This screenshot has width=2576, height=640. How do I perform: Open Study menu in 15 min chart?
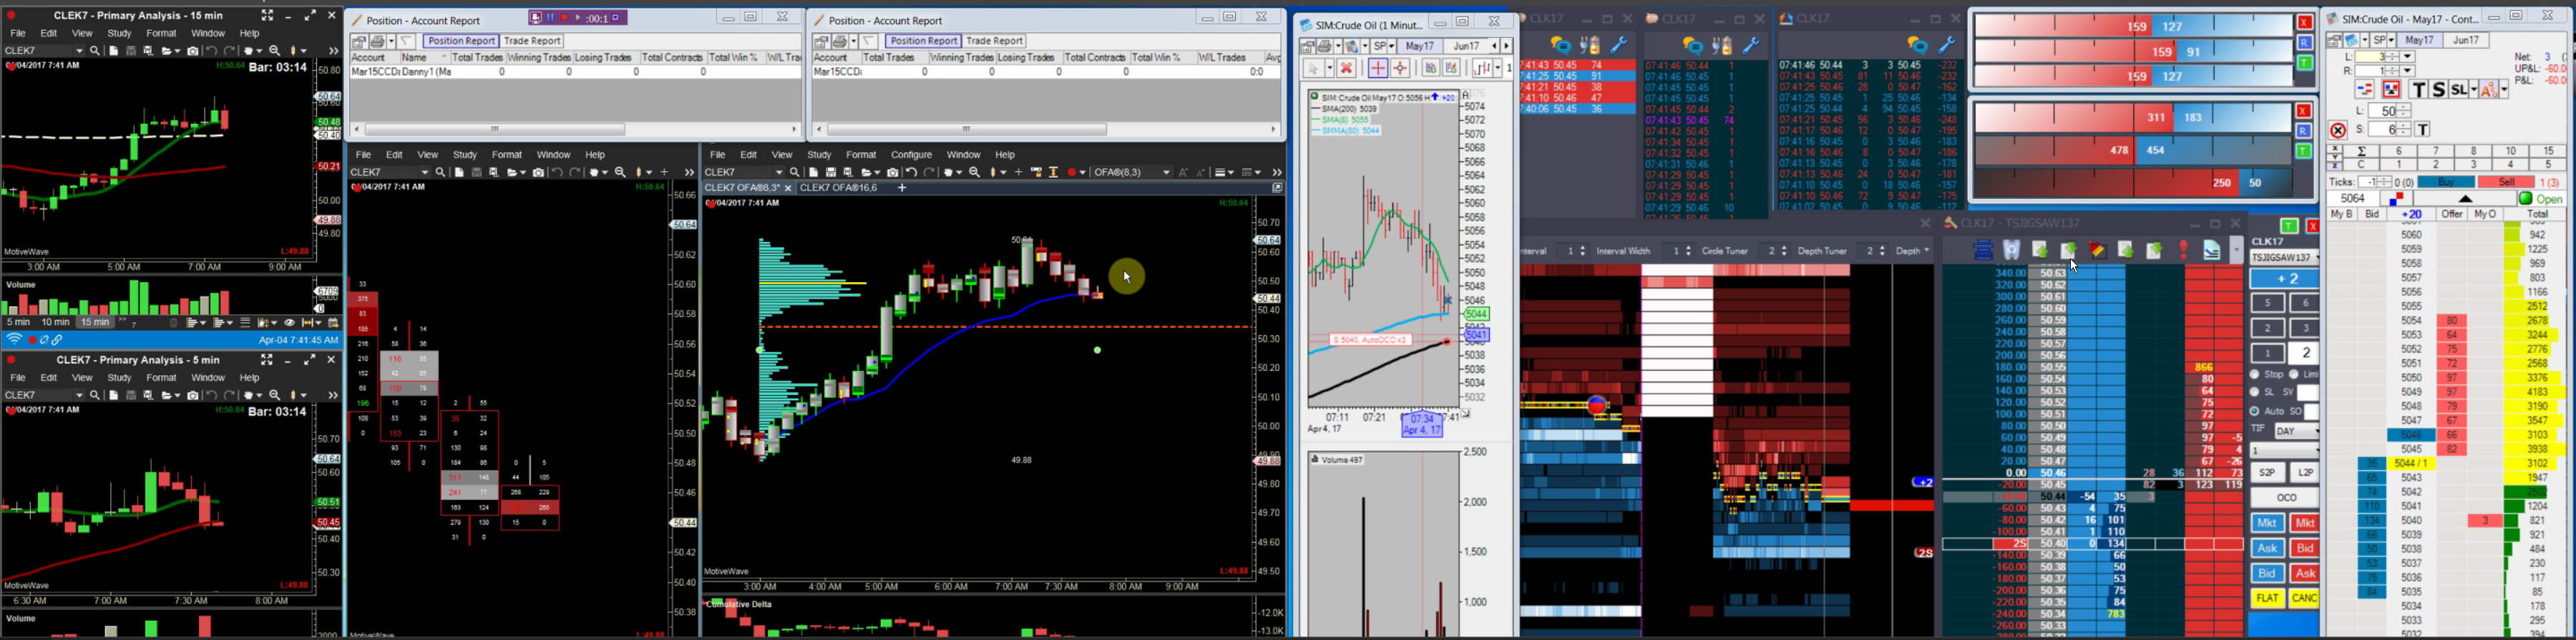pyautogui.click(x=119, y=34)
